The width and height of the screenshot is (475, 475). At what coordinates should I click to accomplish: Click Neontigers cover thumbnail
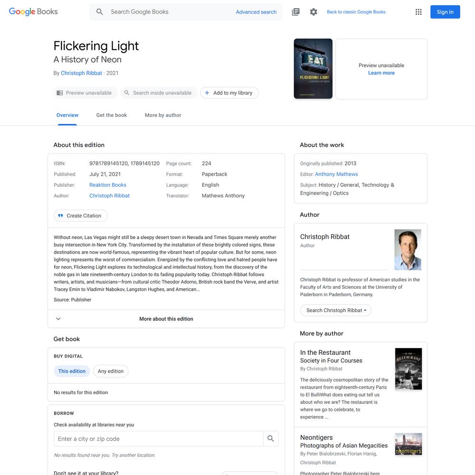tap(408, 444)
